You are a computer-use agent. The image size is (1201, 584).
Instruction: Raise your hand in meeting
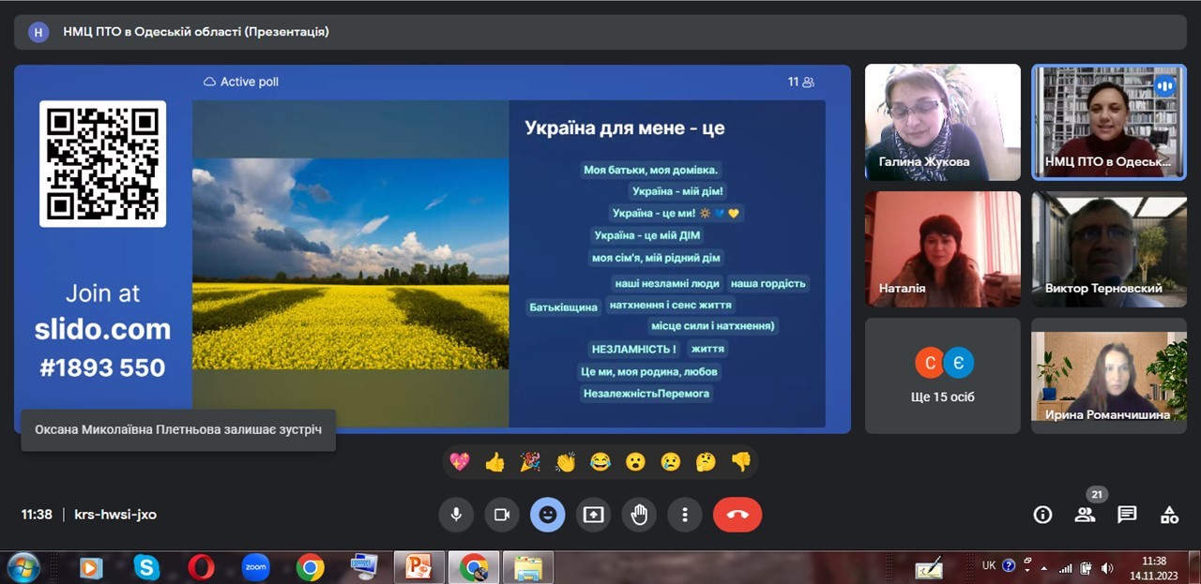click(x=639, y=515)
